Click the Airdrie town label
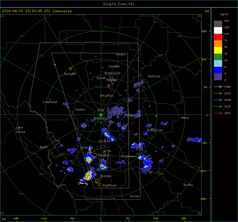Image resolution: width=238 pixels, height=222 pixels. tap(104, 141)
